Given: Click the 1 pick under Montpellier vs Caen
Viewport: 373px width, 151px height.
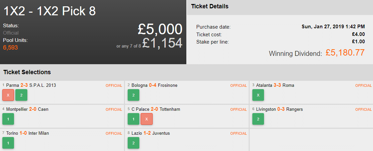Looking at the screenshot, I should (x=8, y=119).
